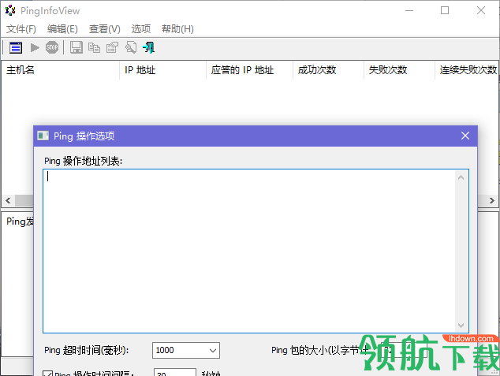Click the save floppy disk icon
Image resolution: width=500 pixels, height=376 pixels.
[76, 48]
